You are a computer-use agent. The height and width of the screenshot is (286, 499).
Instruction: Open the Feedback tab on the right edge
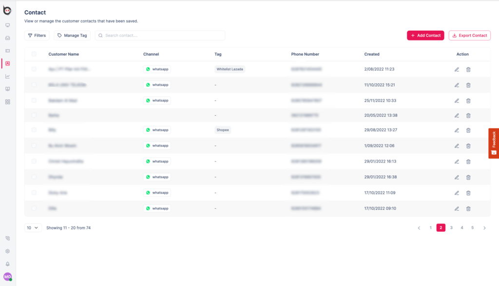[494, 143]
